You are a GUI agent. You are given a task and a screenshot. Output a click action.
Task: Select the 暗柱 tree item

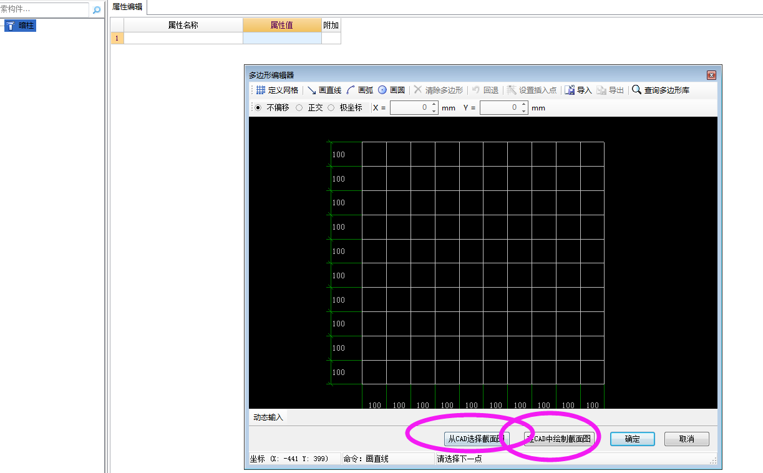(x=21, y=26)
